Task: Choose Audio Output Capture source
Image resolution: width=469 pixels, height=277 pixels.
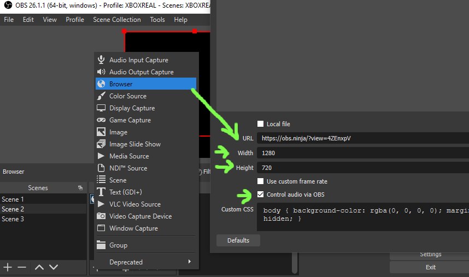Action: pyautogui.click(x=146, y=72)
